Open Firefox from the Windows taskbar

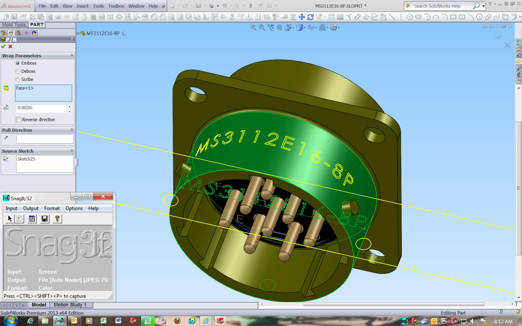177,321
